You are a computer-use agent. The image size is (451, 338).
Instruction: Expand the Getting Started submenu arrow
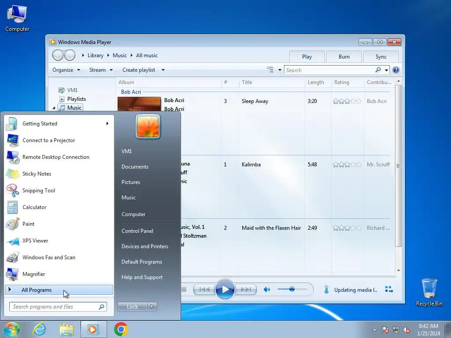(107, 124)
